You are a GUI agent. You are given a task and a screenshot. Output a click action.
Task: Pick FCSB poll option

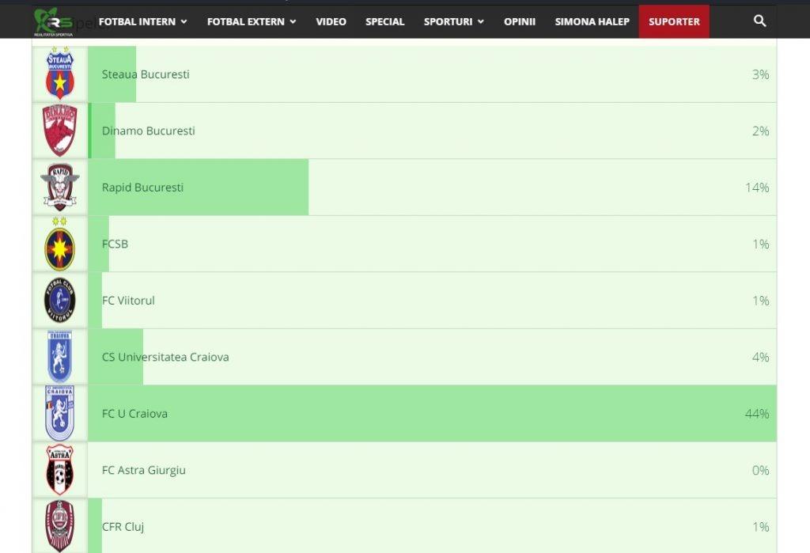pos(432,244)
